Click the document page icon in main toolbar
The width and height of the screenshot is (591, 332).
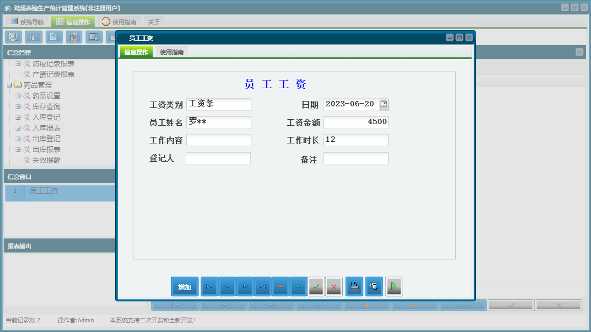click(x=53, y=37)
